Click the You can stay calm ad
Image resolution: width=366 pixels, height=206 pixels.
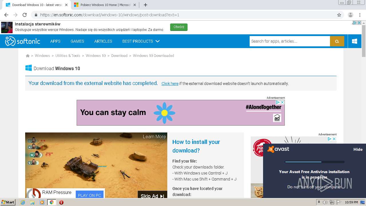(x=180, y=113)
